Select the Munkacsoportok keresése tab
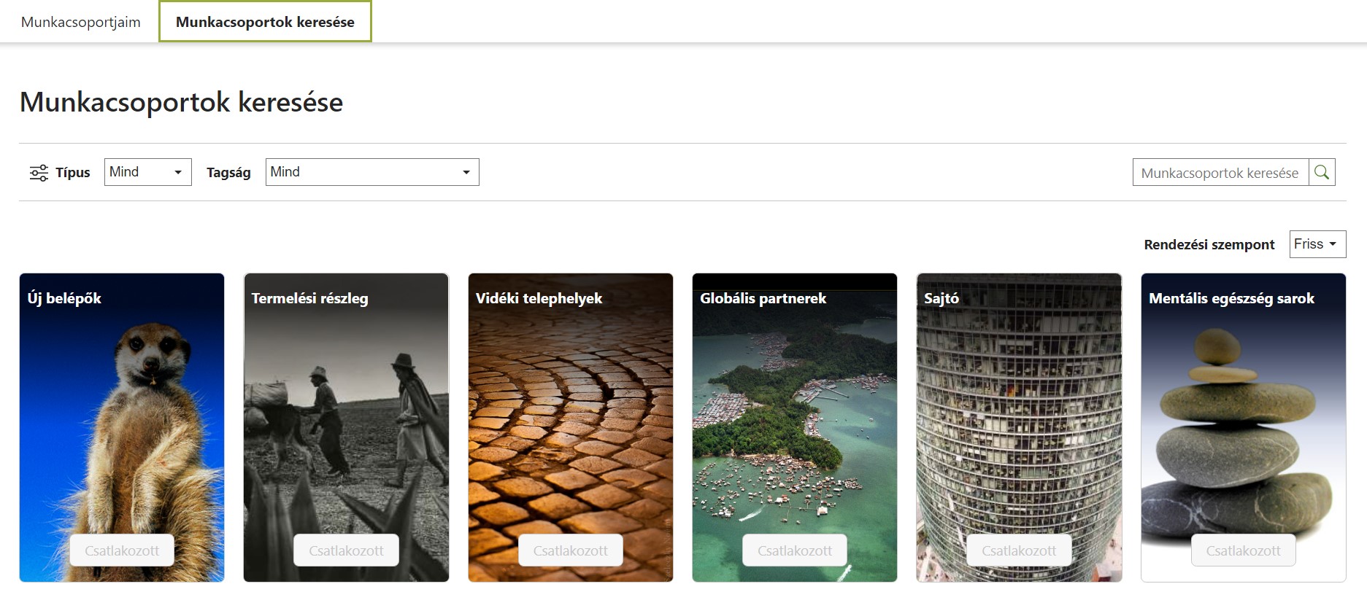Image resolution: width=1367 pixels, height=592 pixels. pos(265,22)
